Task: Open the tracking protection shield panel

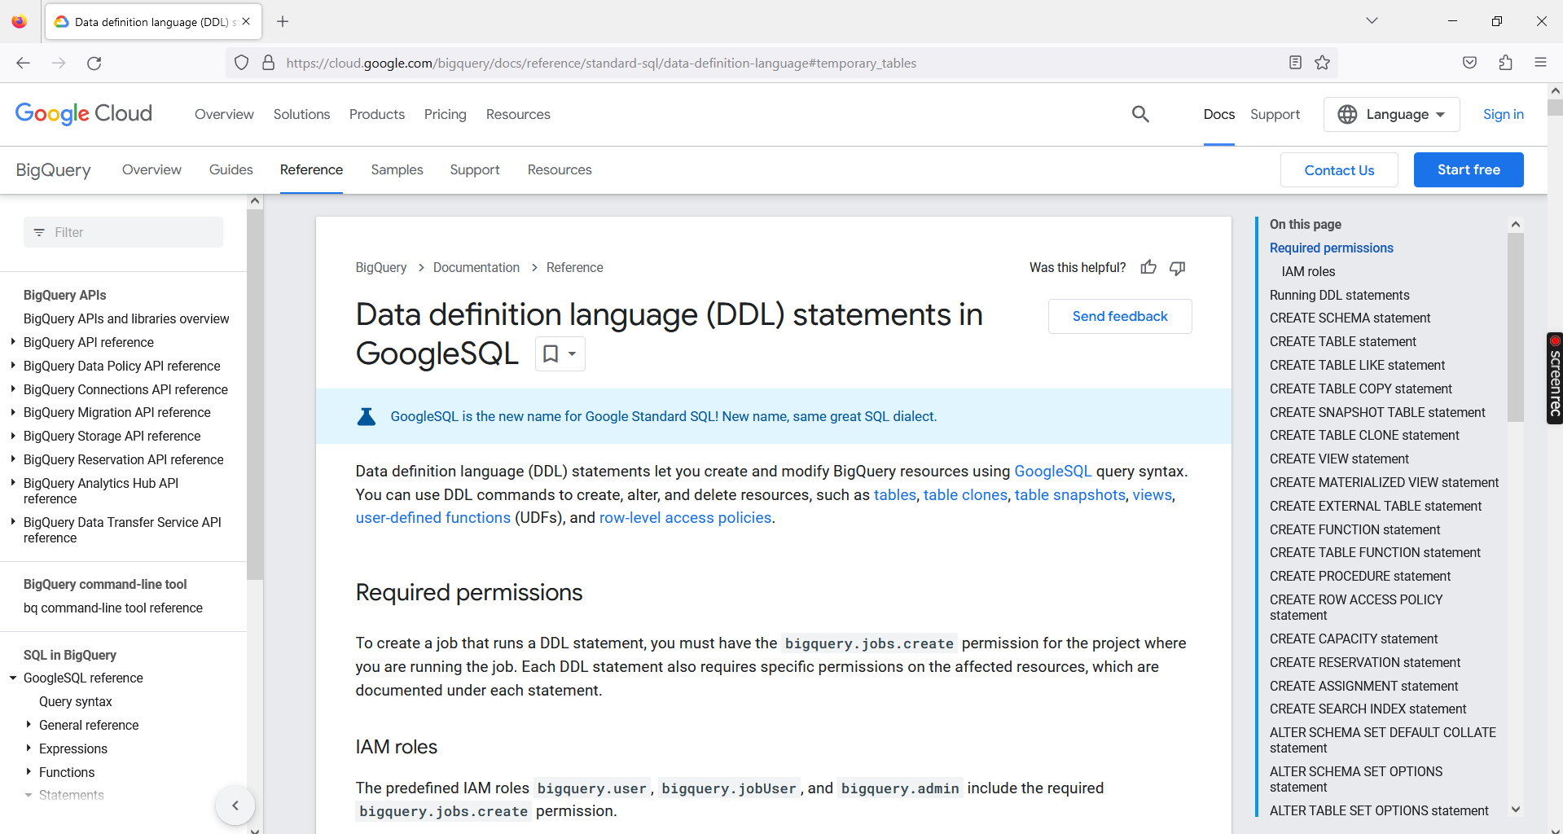Action: 241,62
